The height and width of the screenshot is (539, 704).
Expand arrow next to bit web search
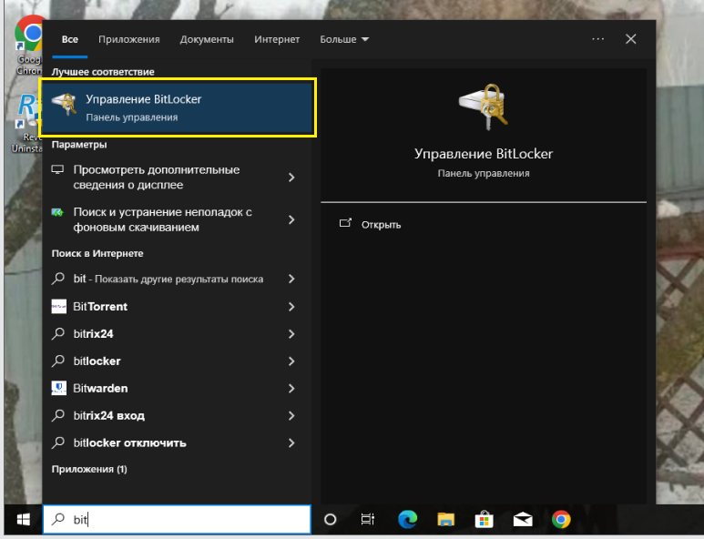pyautogui.click(x=291, y=279)
